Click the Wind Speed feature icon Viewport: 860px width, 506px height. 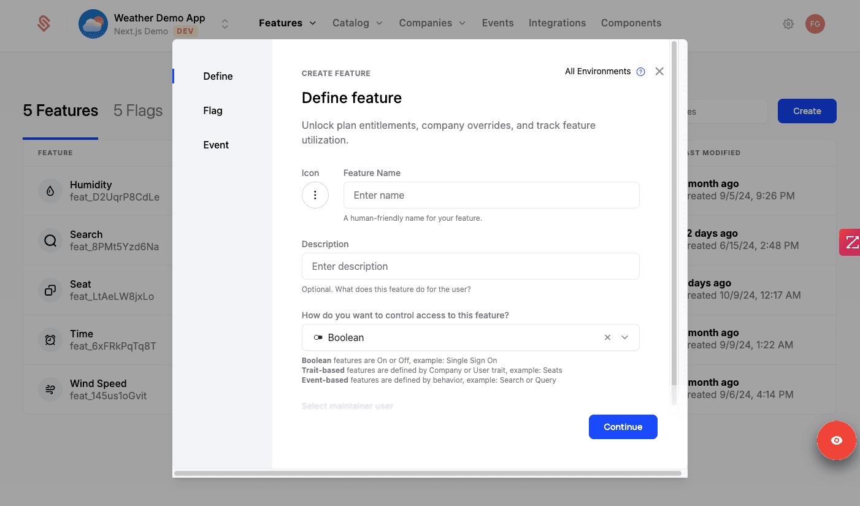click(50, 389)
